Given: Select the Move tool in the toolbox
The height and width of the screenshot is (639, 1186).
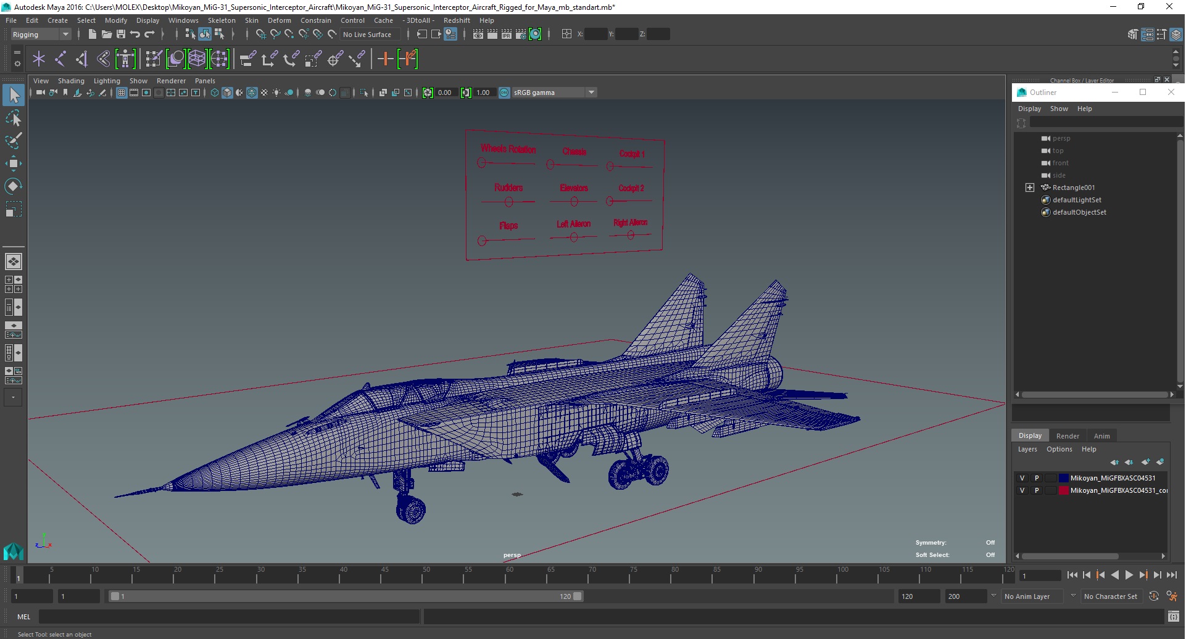Looking at the screenshot, I should (13, 163).
